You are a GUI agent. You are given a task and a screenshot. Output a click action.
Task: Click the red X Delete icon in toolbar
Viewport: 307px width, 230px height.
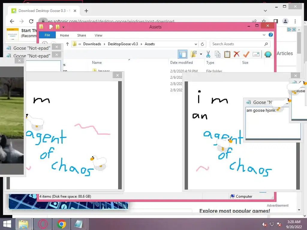pyautogui.click(x=237, y=54)
